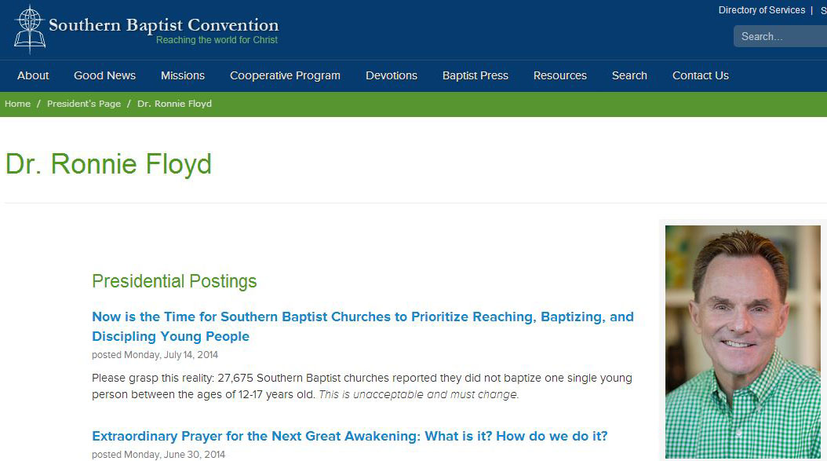Click 'posted Monday, July 14, 2014' date
The image size is (827, 461).
(x=155, y=355)
